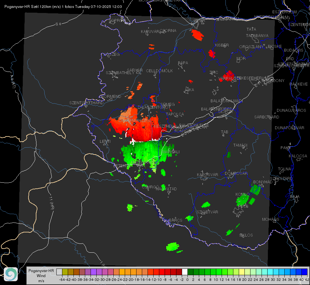Viewport: 310px width, 285px height.
Task: Click the green radar echo over KOMLÓ
Action: tap(243, 200)
